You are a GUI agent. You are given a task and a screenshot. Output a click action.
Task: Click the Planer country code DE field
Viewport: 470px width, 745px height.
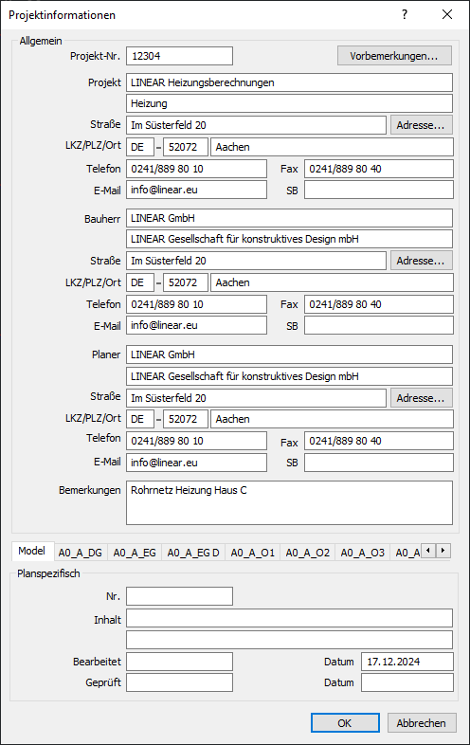(139, 419)
